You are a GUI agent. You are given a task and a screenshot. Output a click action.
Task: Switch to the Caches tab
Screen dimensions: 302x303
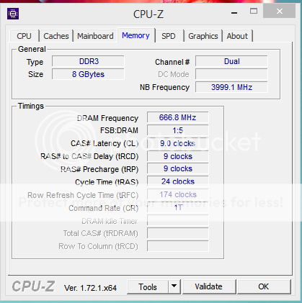click(56, 36)
